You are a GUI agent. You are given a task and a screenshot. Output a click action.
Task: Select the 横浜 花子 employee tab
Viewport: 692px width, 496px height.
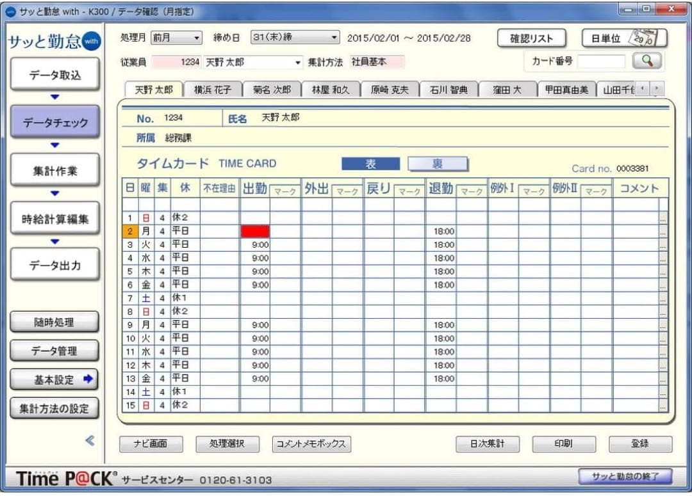coord(213,90)
